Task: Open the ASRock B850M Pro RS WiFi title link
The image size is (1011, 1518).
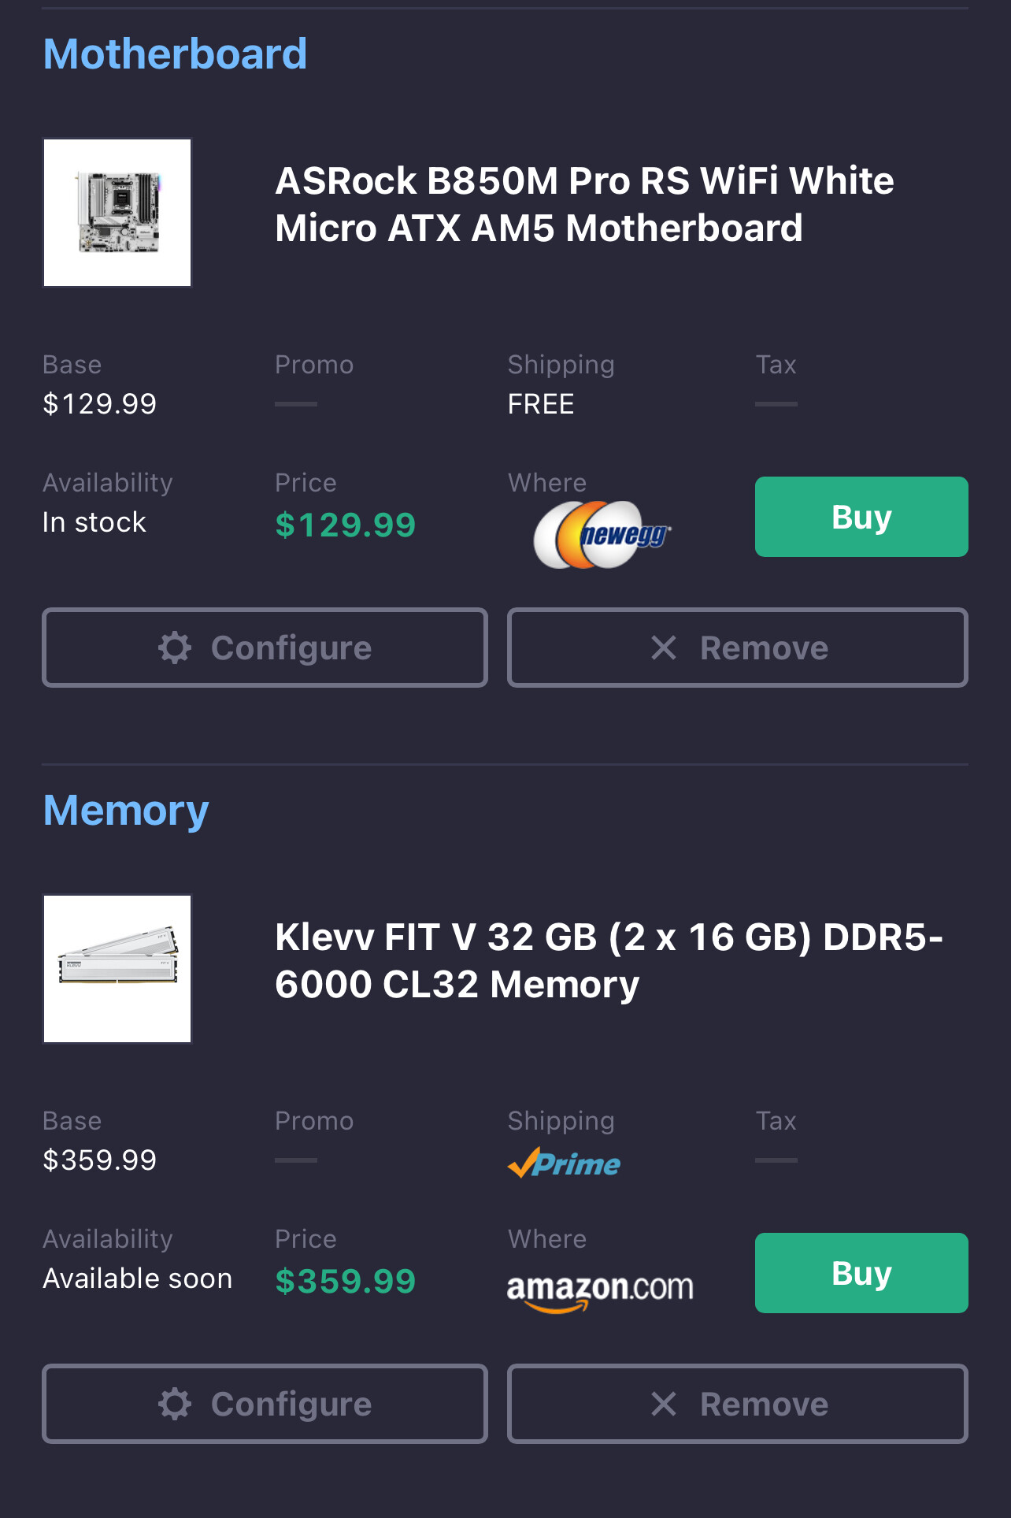Action: coord(584,205)
